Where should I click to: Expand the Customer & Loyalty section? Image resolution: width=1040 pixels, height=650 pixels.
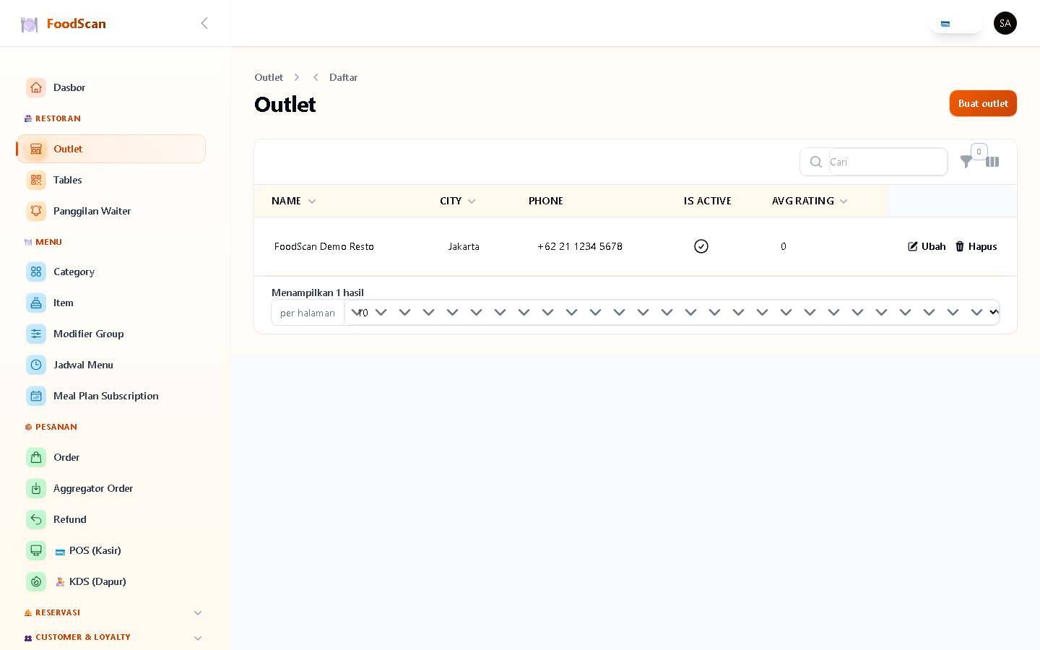(198, 638)
